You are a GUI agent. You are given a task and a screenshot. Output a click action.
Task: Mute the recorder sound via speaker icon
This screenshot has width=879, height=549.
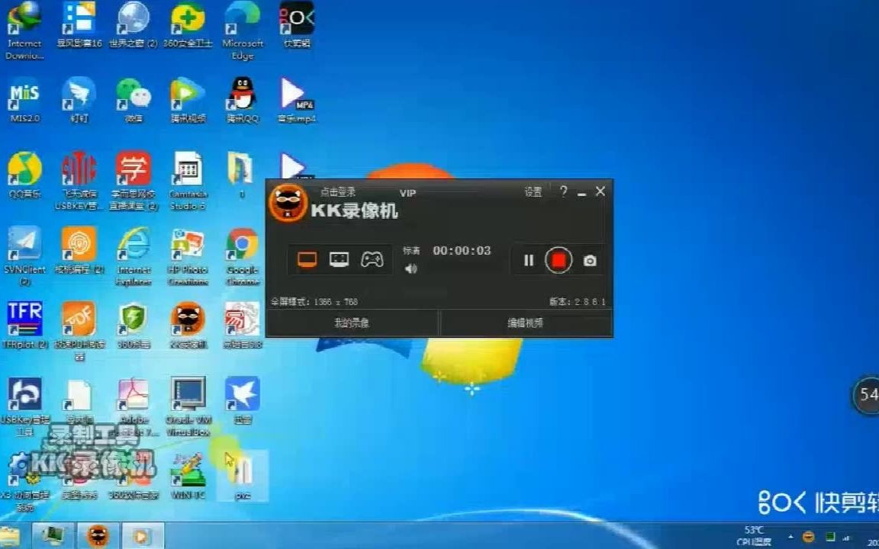click(x=411, y=269)
